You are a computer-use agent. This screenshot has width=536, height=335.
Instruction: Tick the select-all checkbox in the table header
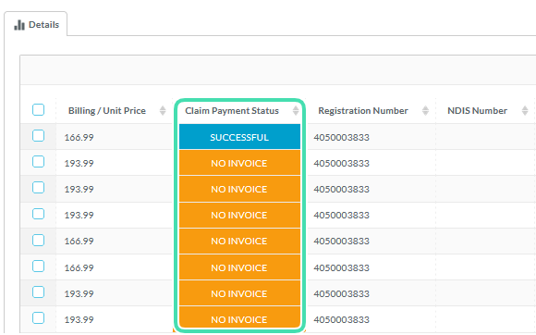(x=38, y=110)
